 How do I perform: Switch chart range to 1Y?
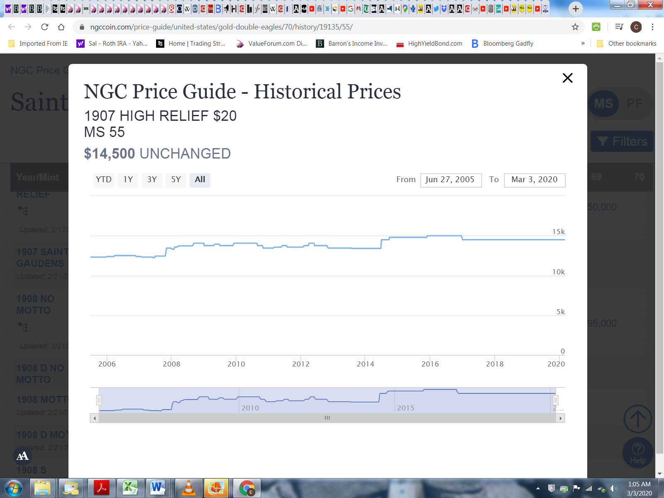[128, 180]
